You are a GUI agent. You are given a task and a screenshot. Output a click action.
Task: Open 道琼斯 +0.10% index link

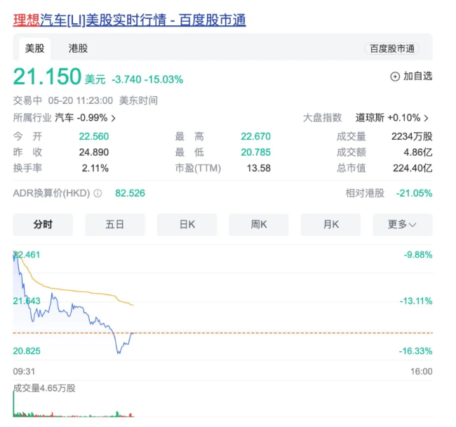[388, 118]
